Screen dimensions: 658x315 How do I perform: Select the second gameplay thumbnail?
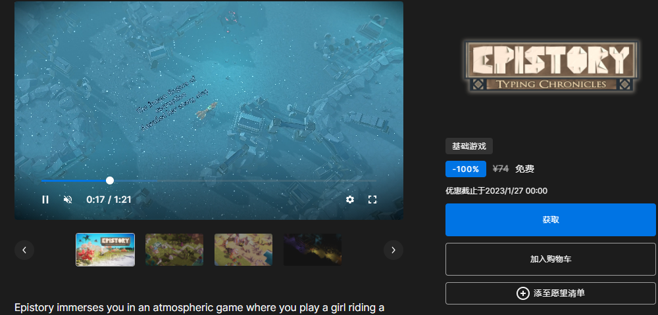pyautogui.click(x=174, y=250)
